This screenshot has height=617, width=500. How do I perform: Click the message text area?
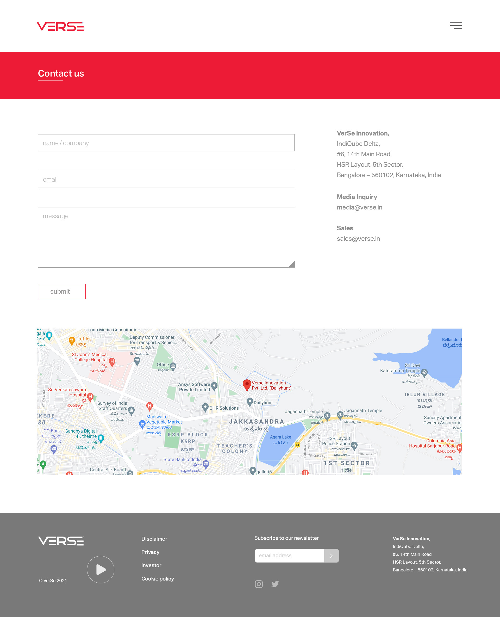166,237
